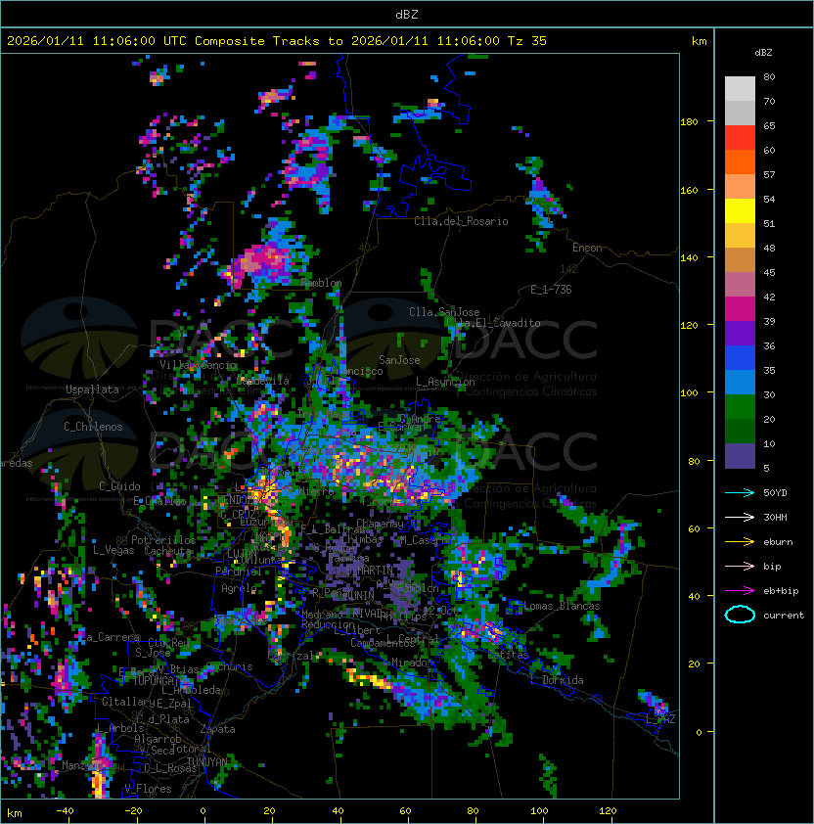Click the Clla.SanJose map label
The image size is (814, 824).
click(444, 312)
